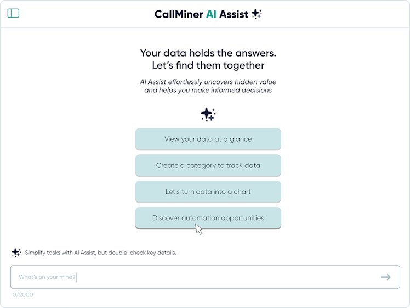Screen dimensions: 410x308
Task: Click the 0/2000 character counter
Action: [x=23, y=295]
